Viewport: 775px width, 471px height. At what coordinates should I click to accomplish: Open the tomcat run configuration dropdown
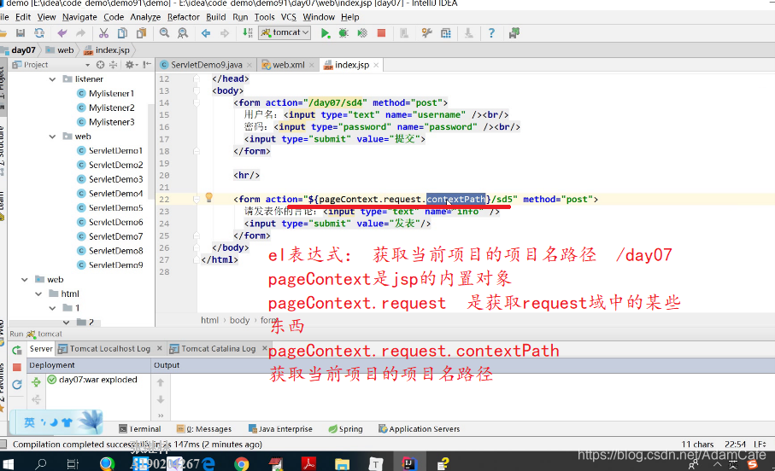pos(285,32)
